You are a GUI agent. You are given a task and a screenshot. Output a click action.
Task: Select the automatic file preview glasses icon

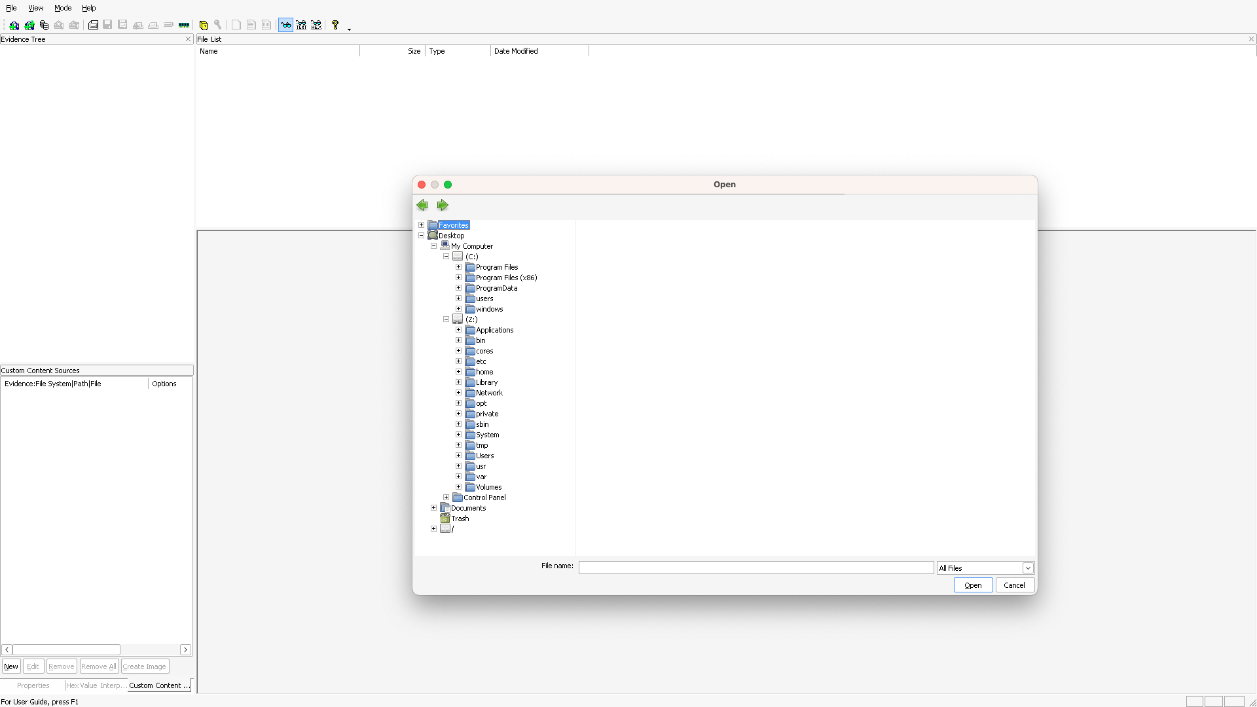tap(285, 25)
